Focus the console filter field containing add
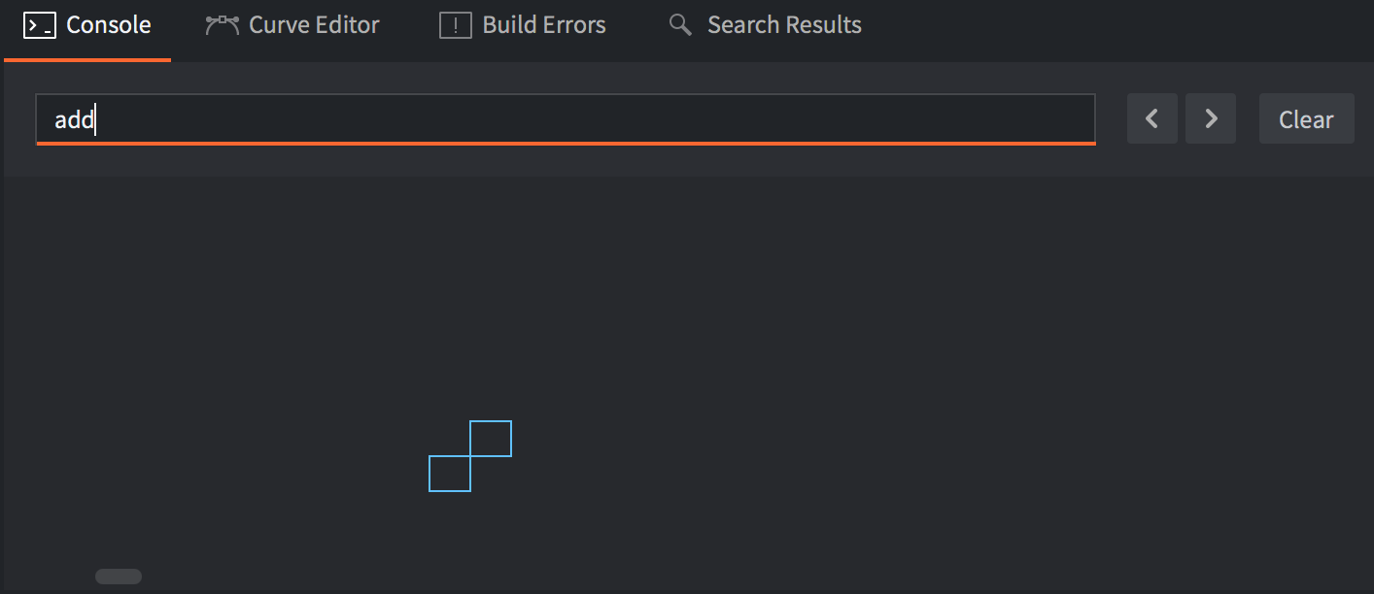This screenshot has width=1374, height=594. [566, 118]
